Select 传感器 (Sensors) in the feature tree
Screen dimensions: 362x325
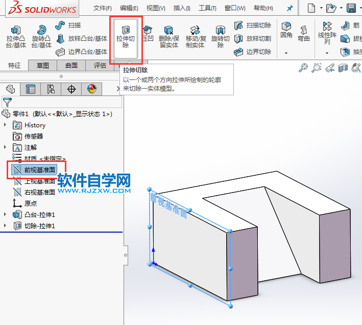click(28, 137)
